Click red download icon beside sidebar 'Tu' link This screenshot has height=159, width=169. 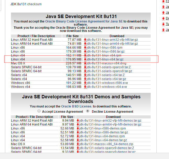164,24
